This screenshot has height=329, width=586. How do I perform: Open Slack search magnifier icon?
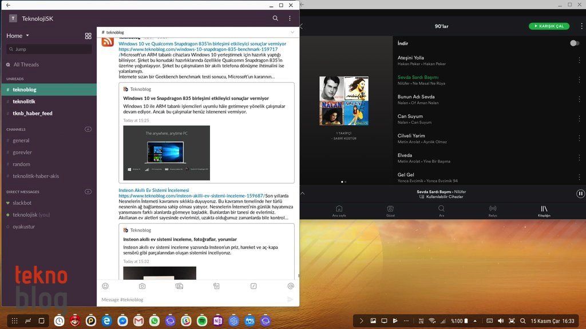tap(275, 18)
